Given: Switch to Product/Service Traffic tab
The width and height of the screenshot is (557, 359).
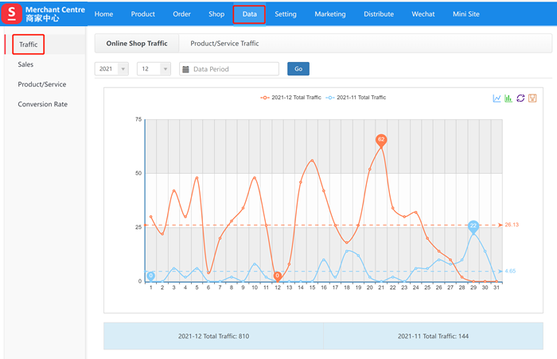Looking at the screenshot, I should tap(224, 44).
